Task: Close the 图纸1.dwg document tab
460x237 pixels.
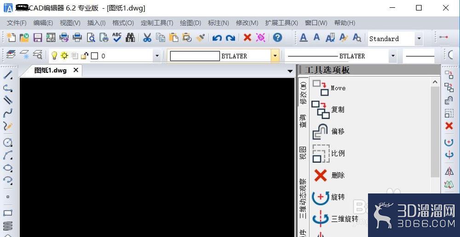Action: pyautogui.click(x=76, y=70)
